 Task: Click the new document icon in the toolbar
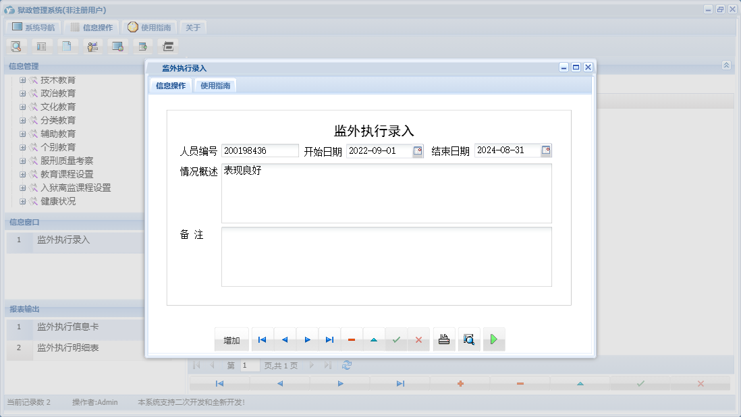(65, 46)
